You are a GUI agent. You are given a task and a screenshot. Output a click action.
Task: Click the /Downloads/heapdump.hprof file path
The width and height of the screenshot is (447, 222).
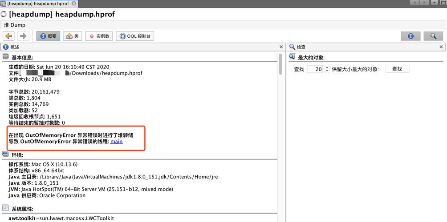coord(106,73)
